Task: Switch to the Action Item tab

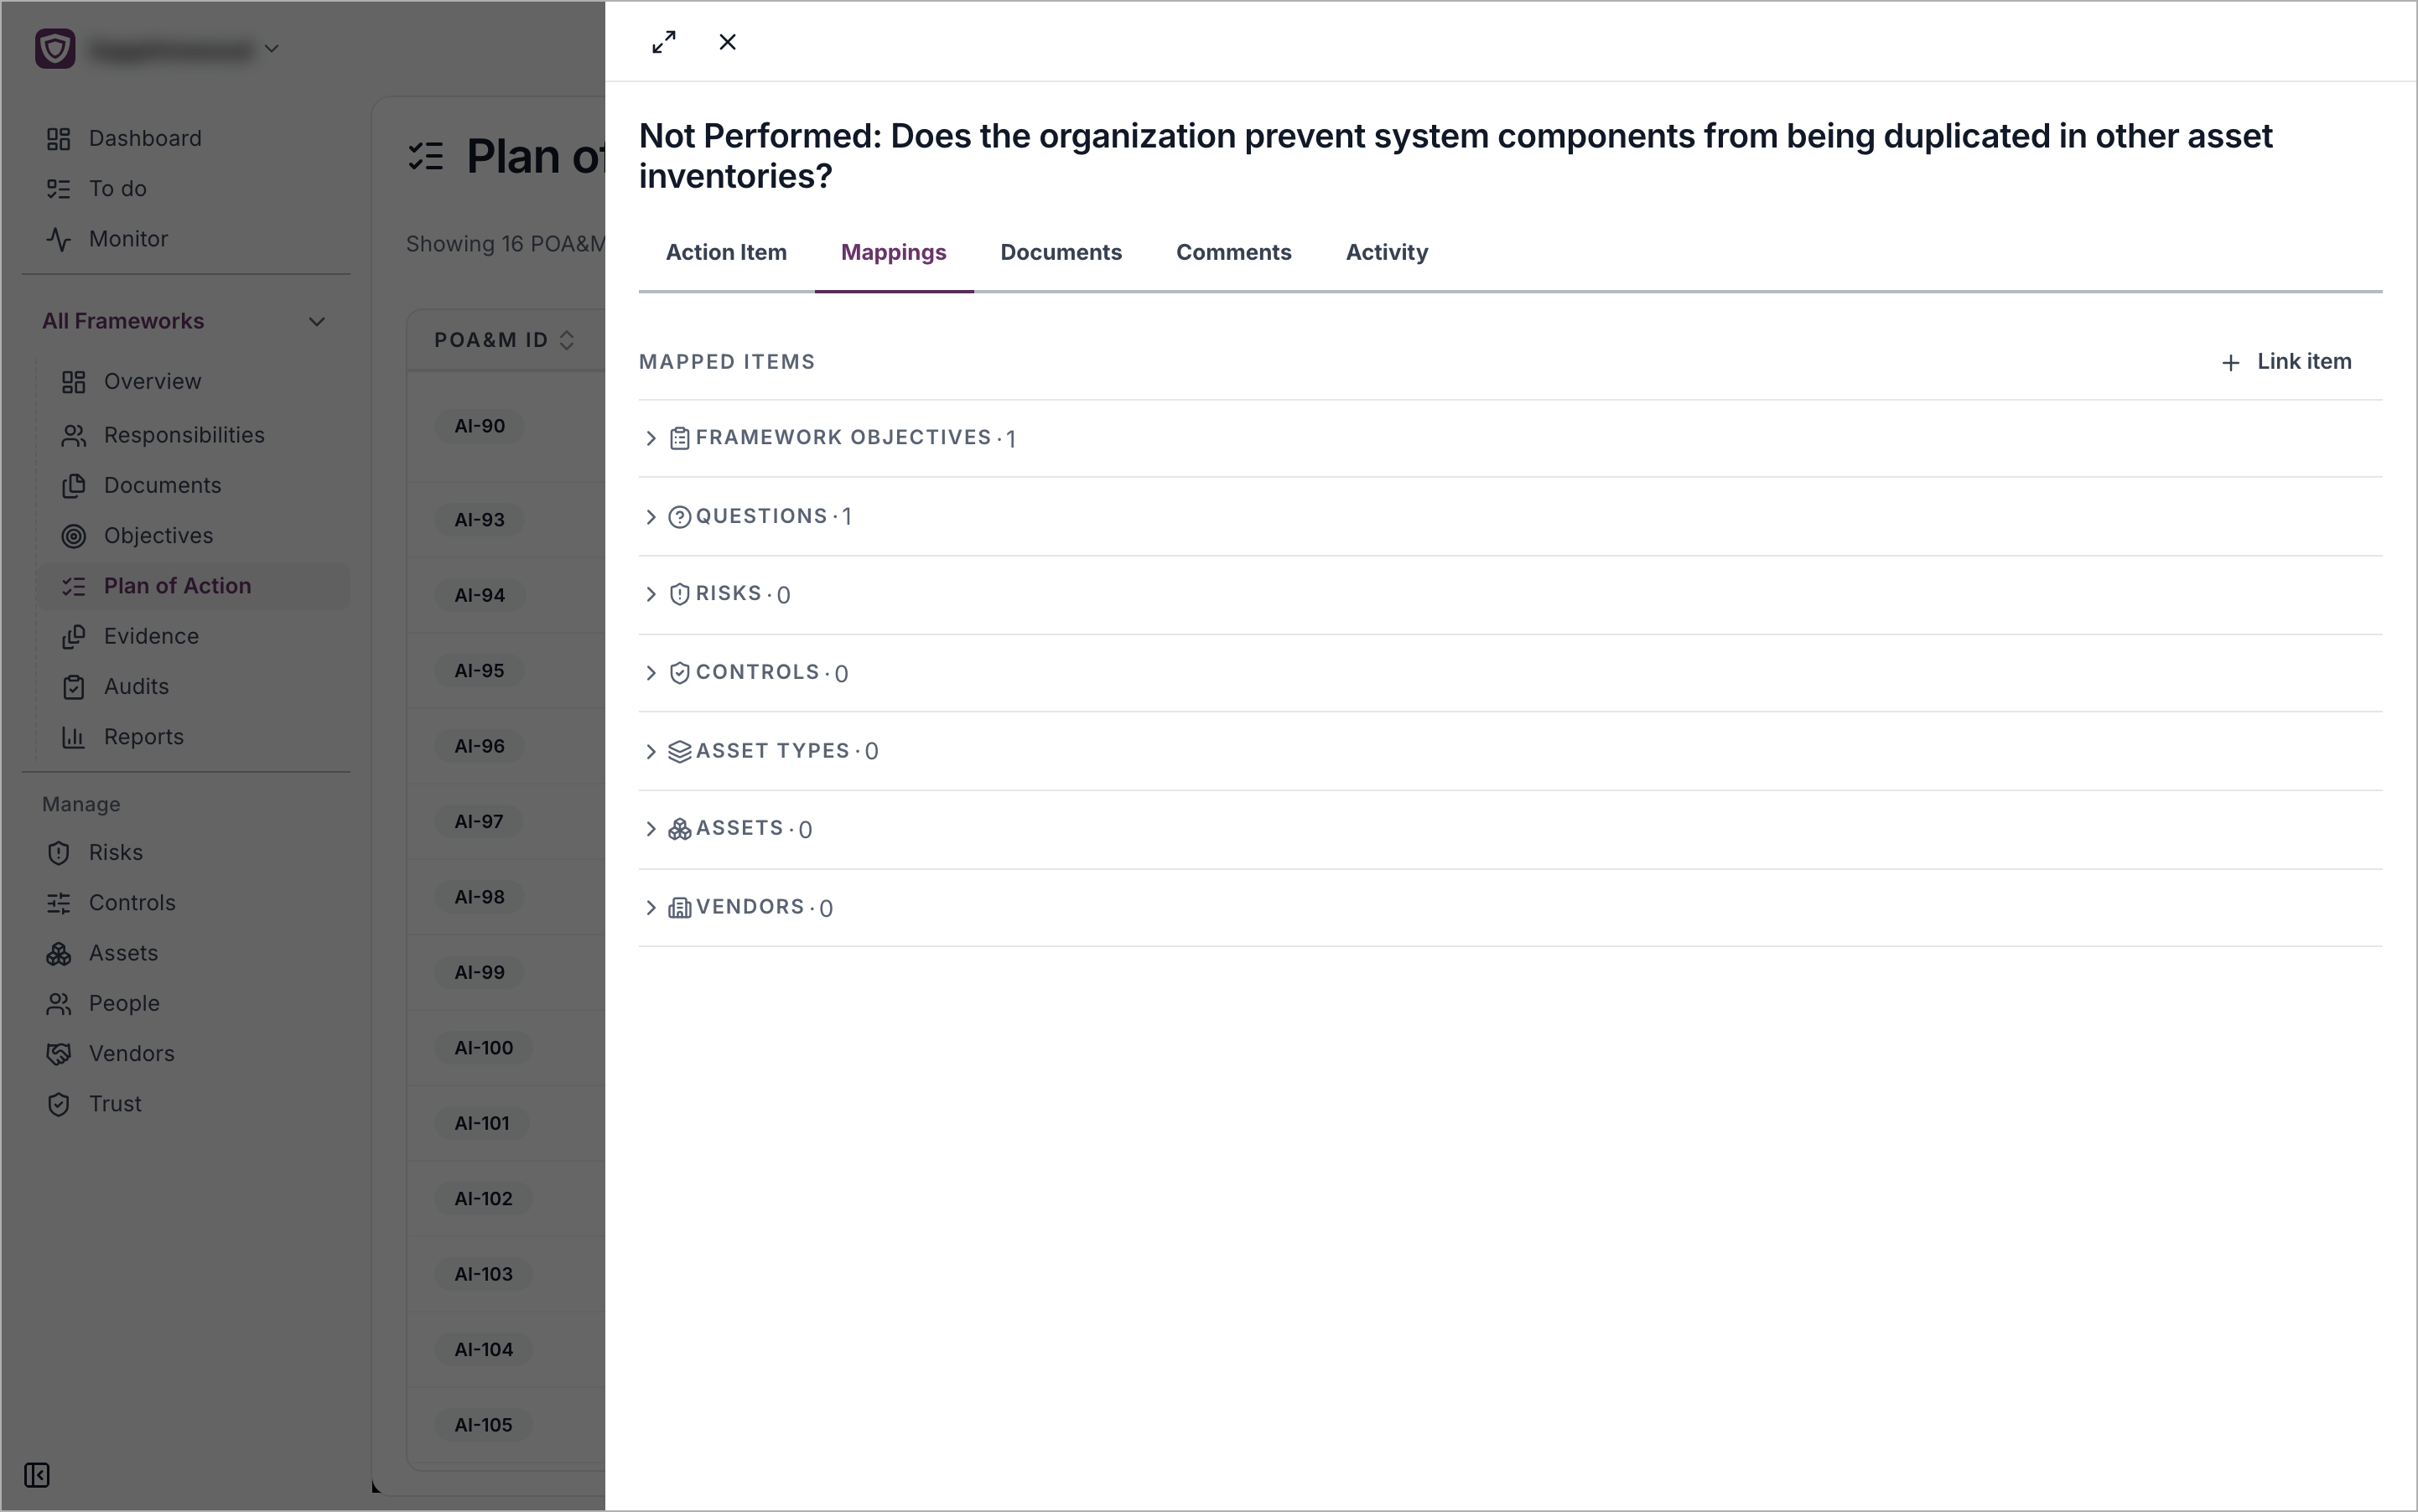Action: 726,253
